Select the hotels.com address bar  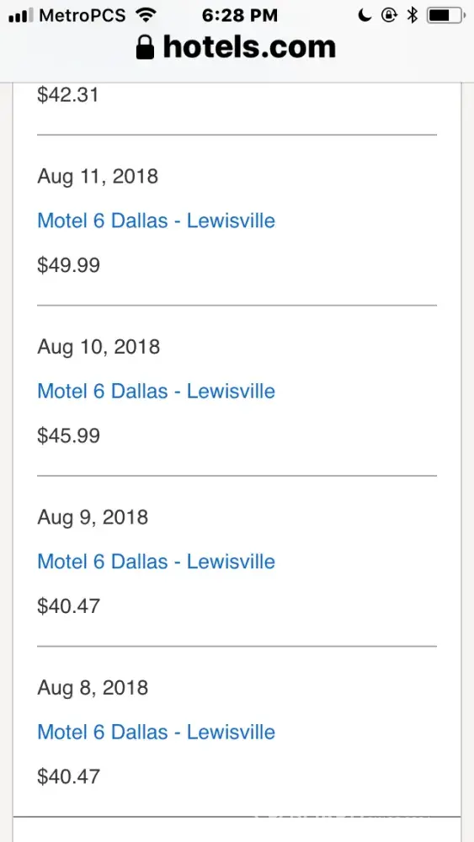click(x=237, y=47)
